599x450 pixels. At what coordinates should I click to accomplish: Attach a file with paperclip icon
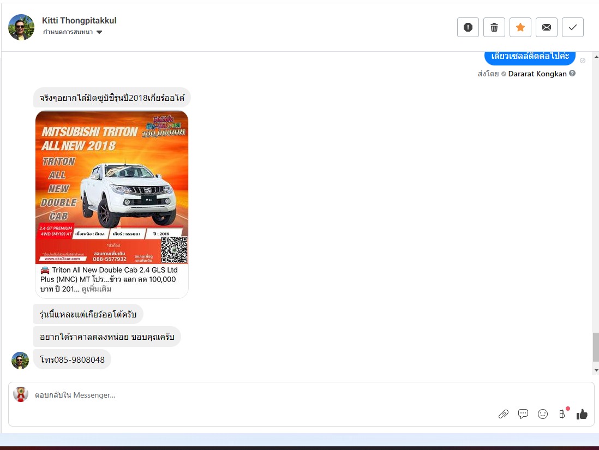tap(504, 414)
